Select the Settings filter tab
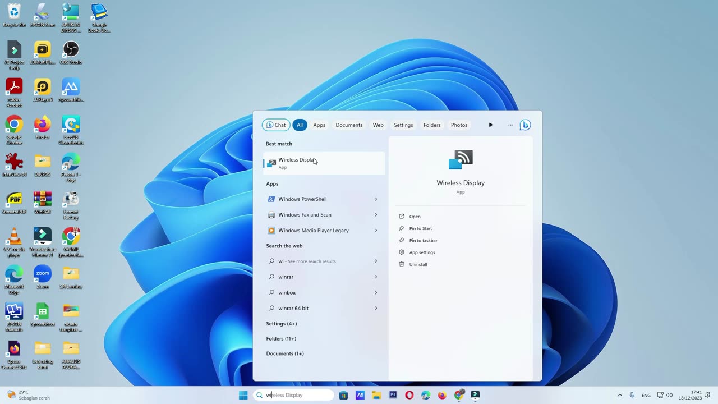The height and width of the screenshot is (404, 718). coord(403,125)
